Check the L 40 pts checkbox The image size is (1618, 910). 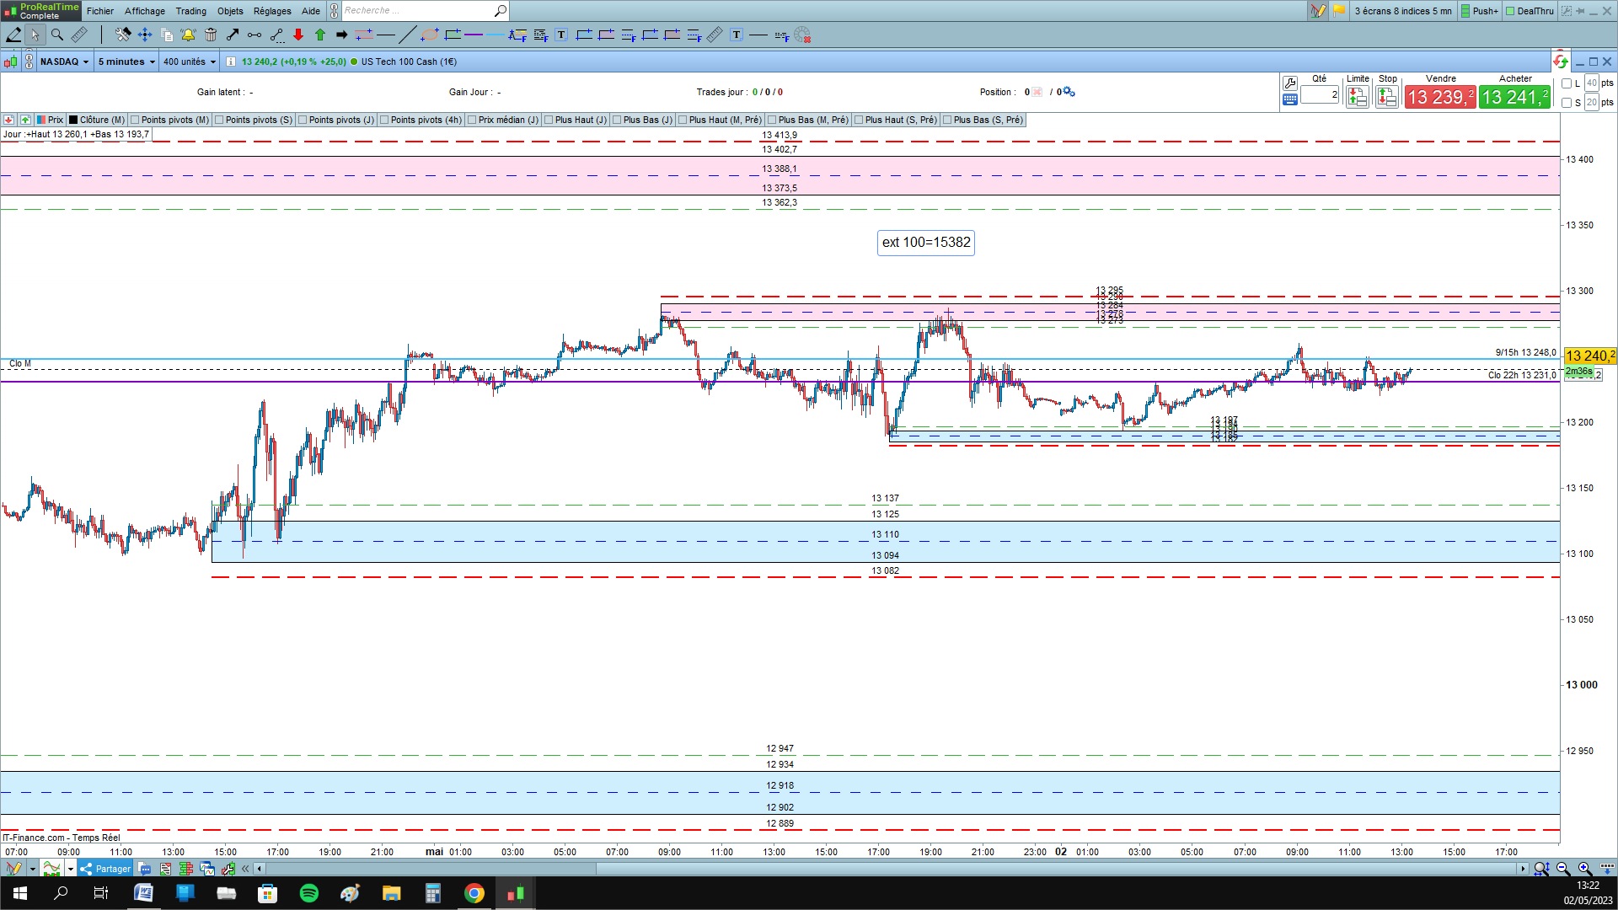click(x=1567, y=83)
